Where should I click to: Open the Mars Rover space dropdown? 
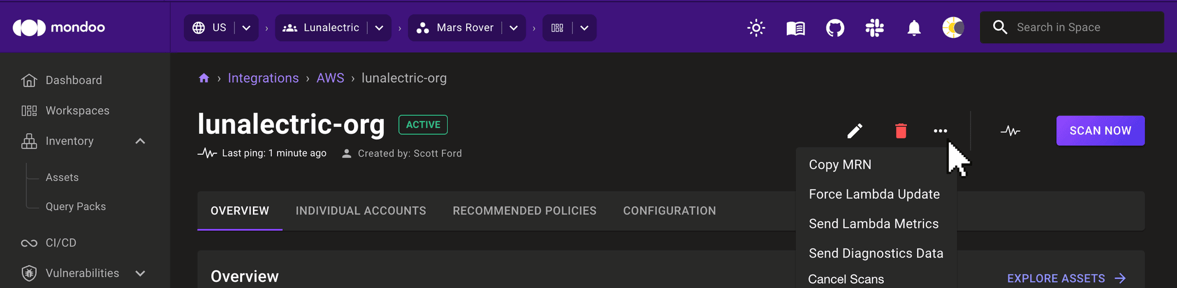coord(514,28)
